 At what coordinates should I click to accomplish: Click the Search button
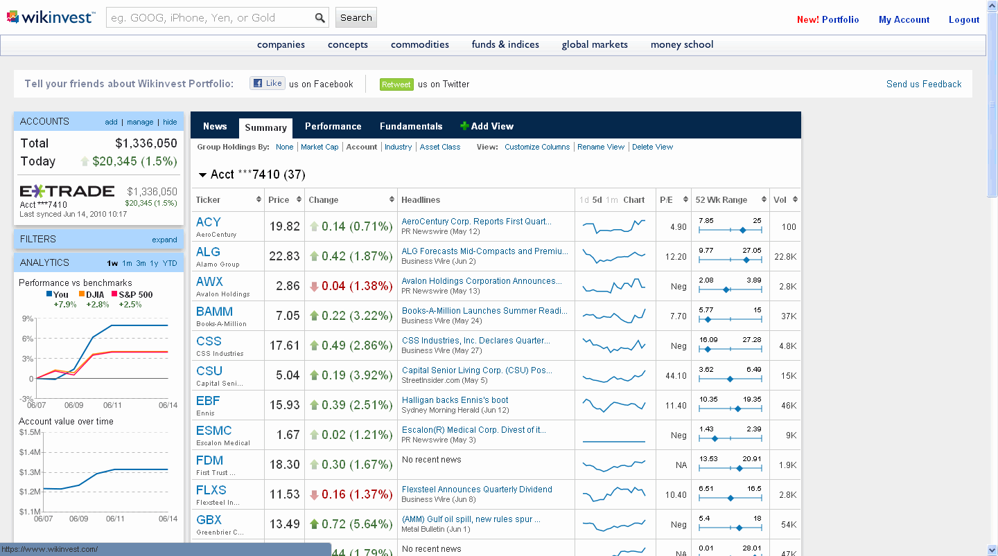pos(356,18)
